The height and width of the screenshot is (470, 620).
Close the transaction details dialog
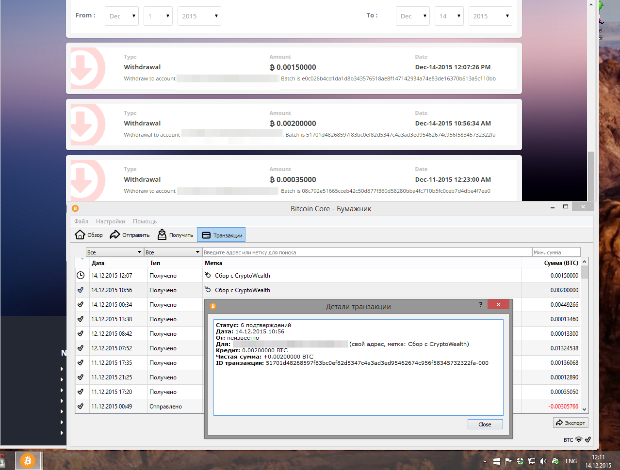[485, 424]
